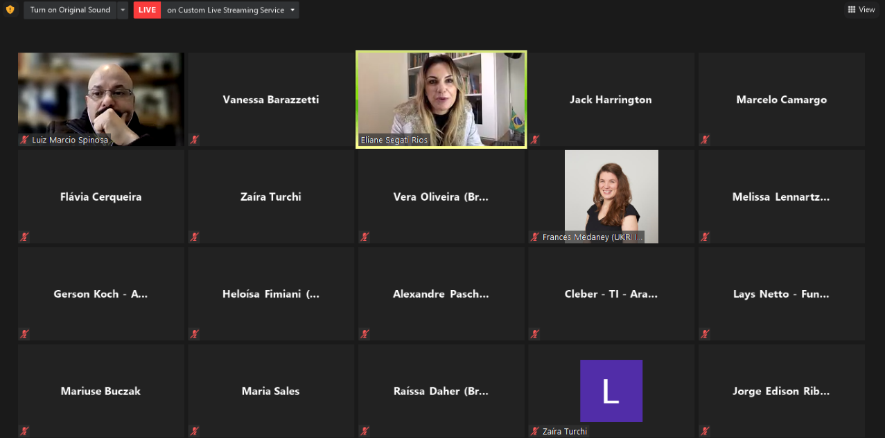Click Frances Medaney's profile photo
Image resolution: width=885 pixels, height=438 pixels.
[x=611, y=196]
